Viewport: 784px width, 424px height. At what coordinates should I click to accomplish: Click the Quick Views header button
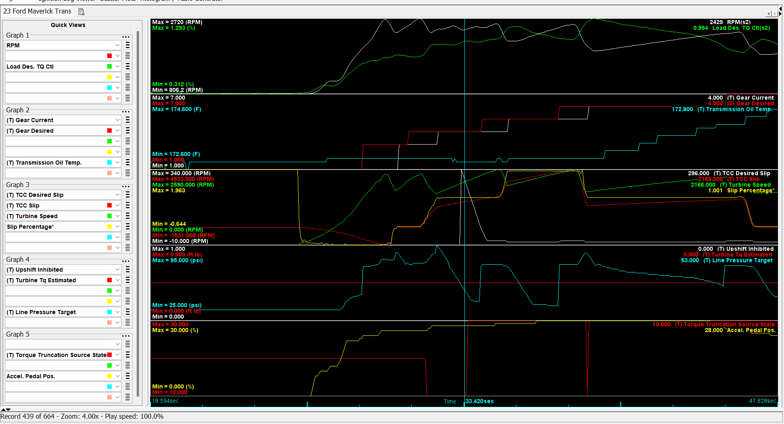point(68,25)
